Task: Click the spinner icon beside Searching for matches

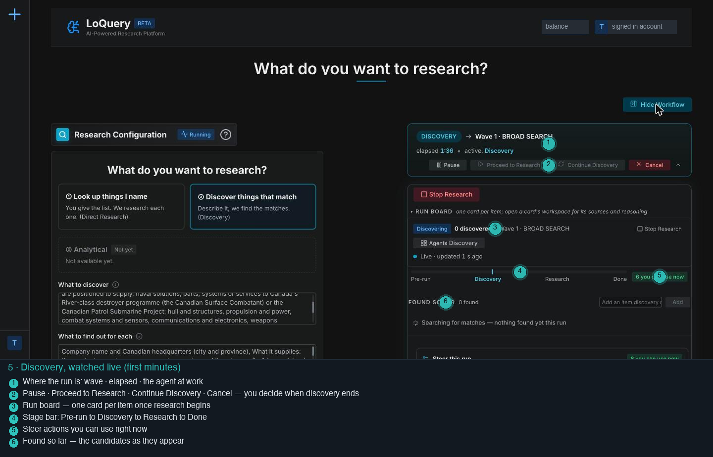Action: 415,323
